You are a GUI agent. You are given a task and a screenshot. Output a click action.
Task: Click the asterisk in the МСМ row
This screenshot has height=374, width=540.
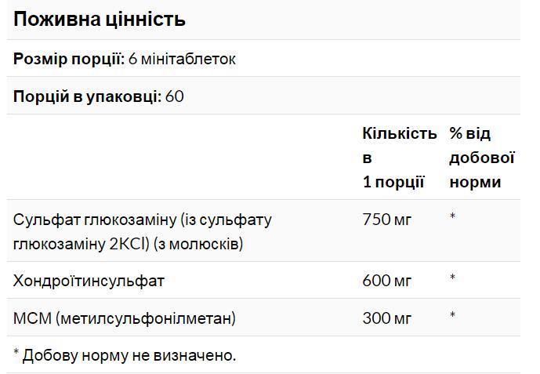[x=453, y=316]
